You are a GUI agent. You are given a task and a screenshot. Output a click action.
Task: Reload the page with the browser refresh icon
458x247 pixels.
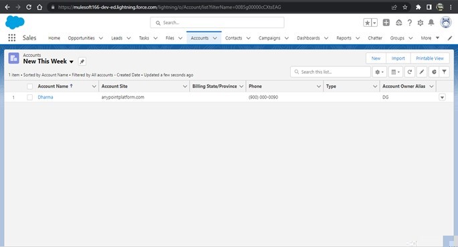click(x=29, y=7)
